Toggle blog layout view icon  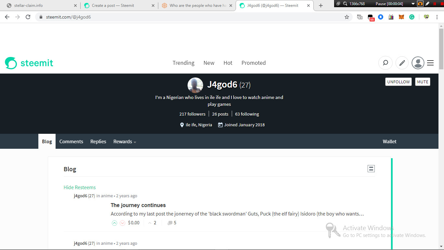point(371,169)
